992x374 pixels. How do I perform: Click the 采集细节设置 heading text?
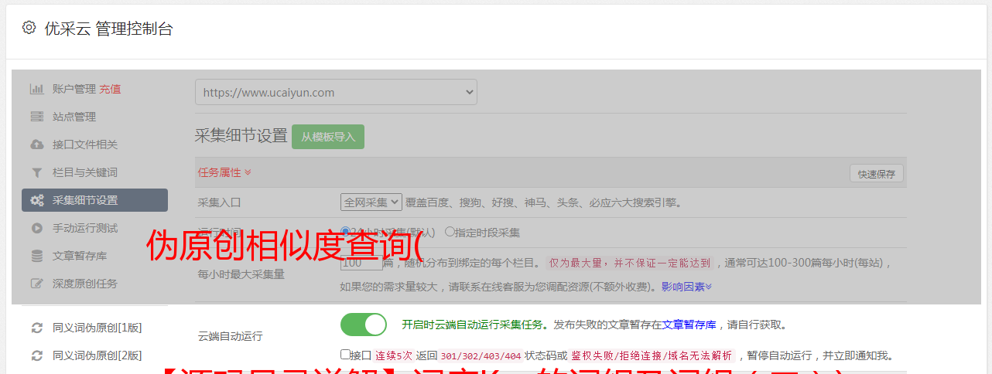pos(241,136)
